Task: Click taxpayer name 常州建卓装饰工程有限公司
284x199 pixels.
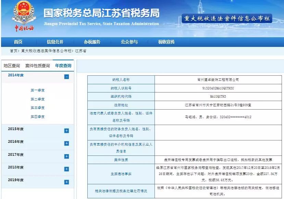Action: pos(218,80)
